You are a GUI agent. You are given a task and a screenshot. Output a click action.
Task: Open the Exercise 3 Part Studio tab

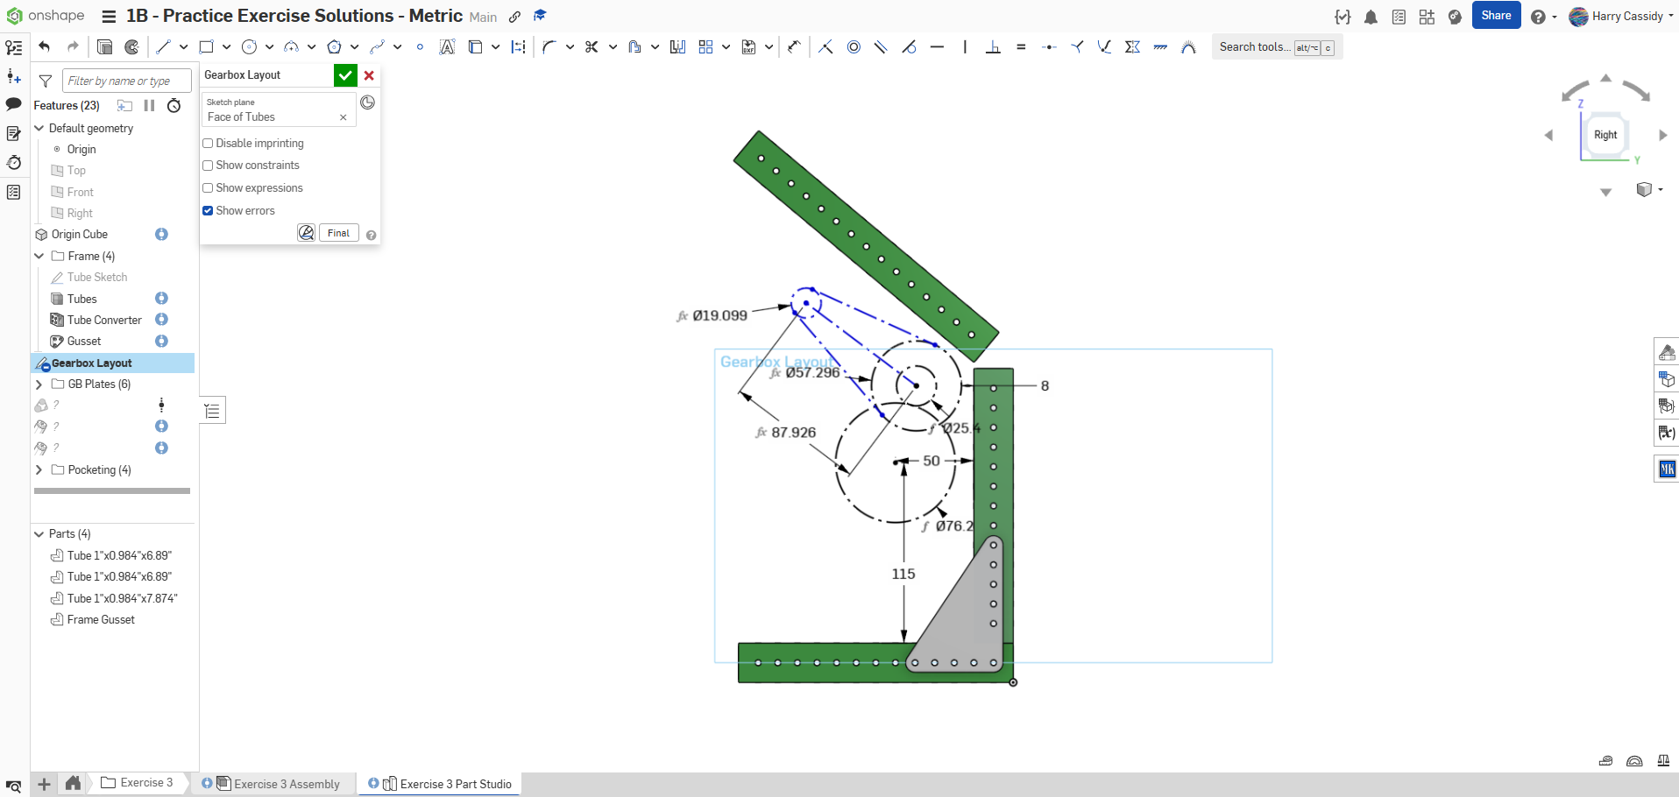pos(455,784)
